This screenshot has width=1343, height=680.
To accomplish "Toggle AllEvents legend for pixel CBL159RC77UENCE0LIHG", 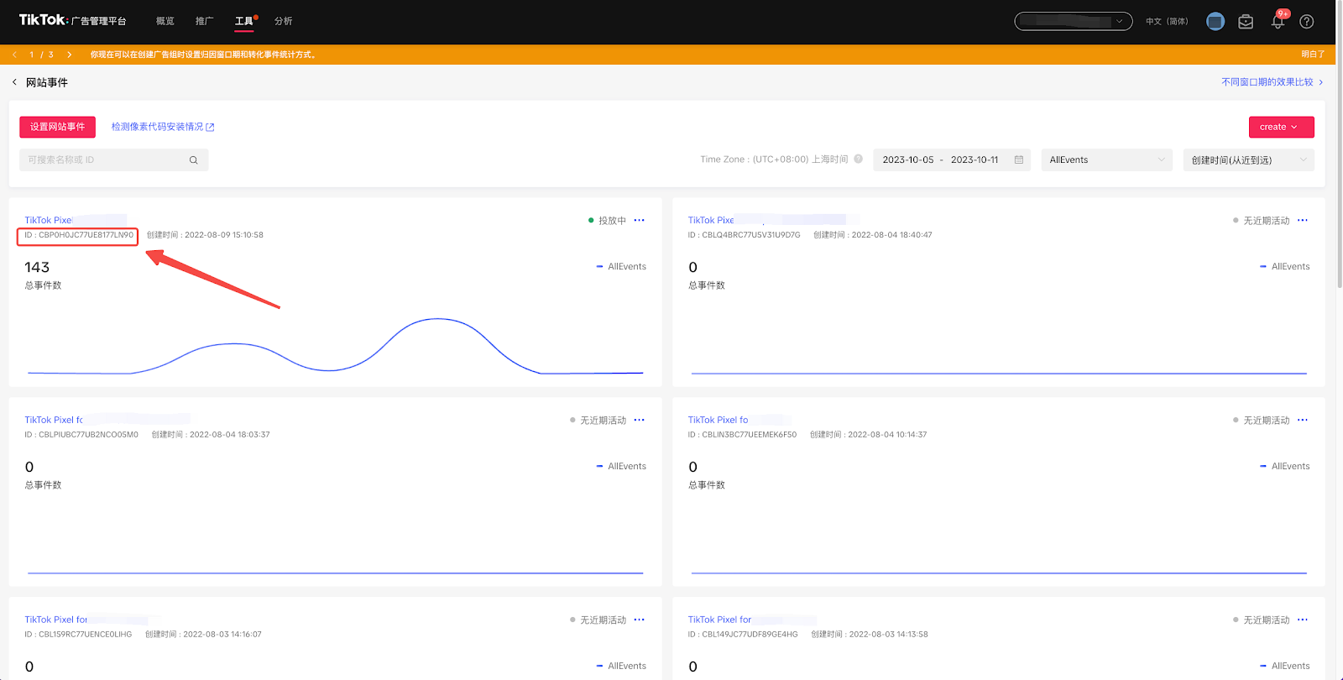I will [x=621, y=667].
